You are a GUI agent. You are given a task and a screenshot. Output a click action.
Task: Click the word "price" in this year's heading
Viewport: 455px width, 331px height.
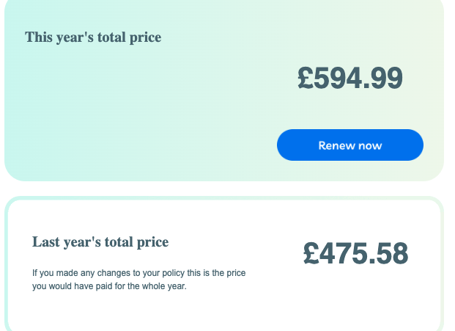[x=144, y=37]
